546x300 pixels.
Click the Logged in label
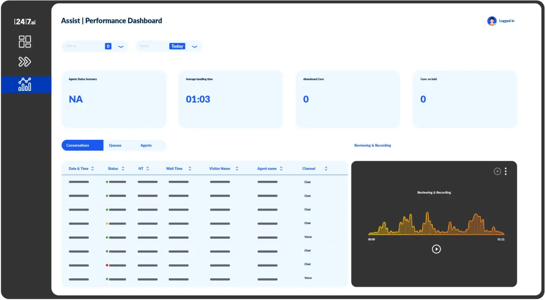coord(507,21)
